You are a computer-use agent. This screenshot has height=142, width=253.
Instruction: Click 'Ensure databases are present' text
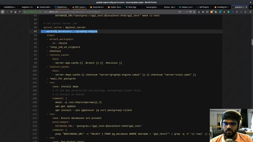pos(81,118)
